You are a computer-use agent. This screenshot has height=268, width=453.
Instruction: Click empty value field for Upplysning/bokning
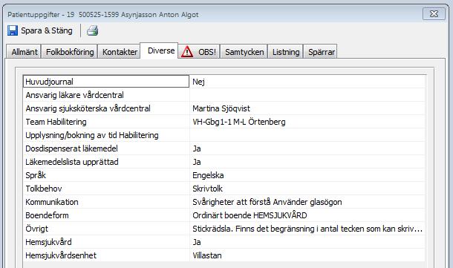tap(307, 135)
